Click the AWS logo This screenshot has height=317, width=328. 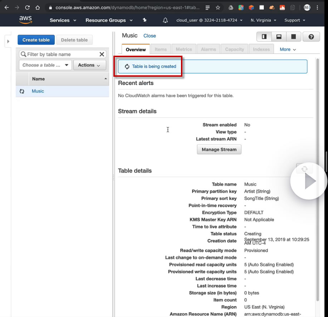[x=25, y=20]
